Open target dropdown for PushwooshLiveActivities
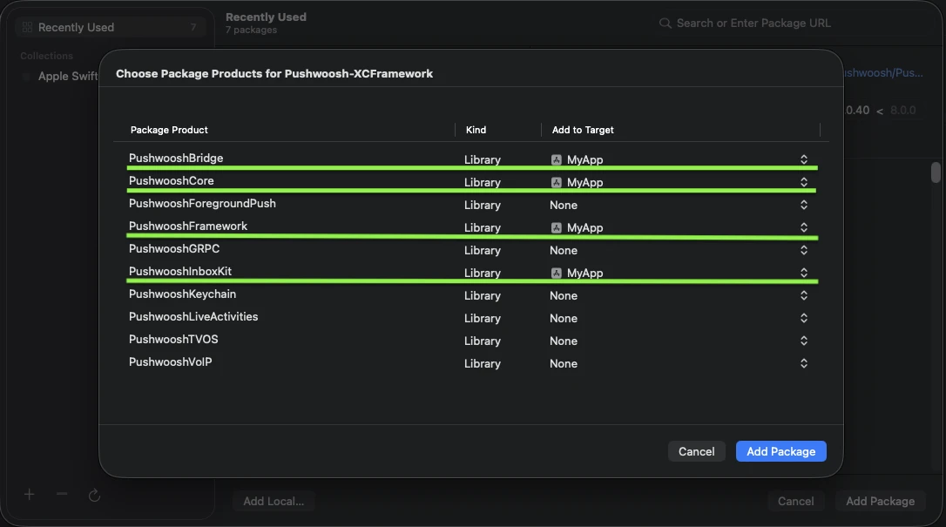946x527 pixels. coord(804,318)
